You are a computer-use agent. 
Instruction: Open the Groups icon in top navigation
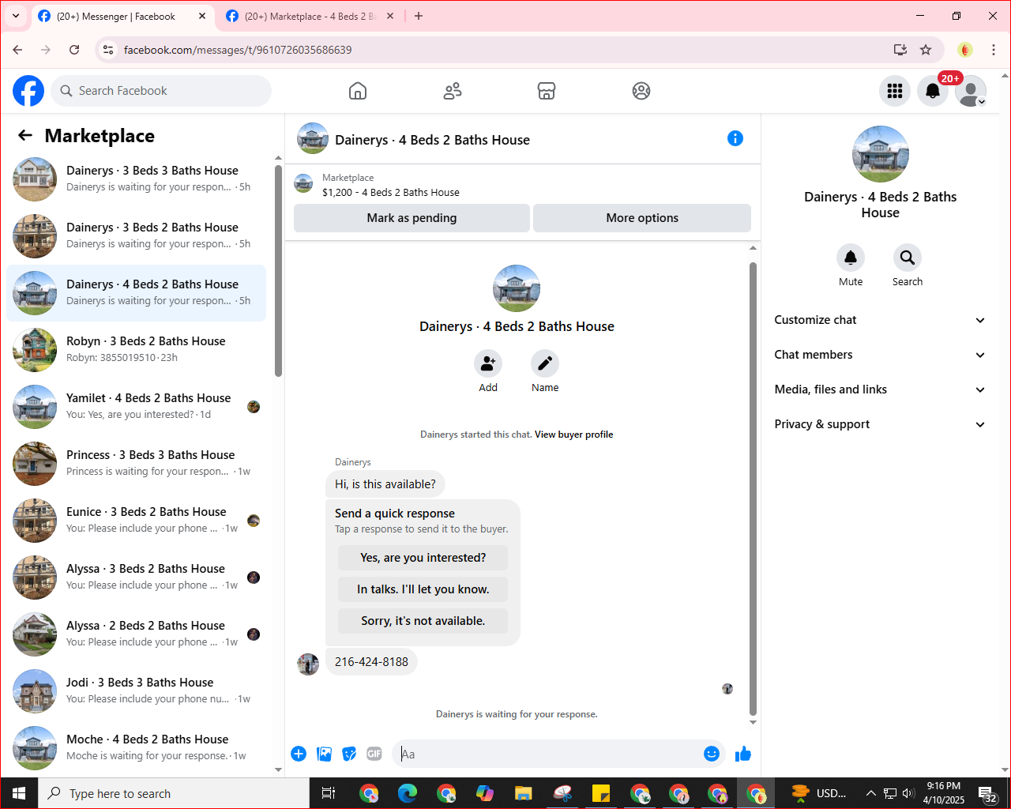[641, 91]
